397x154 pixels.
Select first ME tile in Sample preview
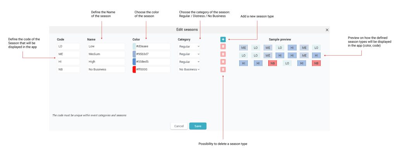[243, 47]
